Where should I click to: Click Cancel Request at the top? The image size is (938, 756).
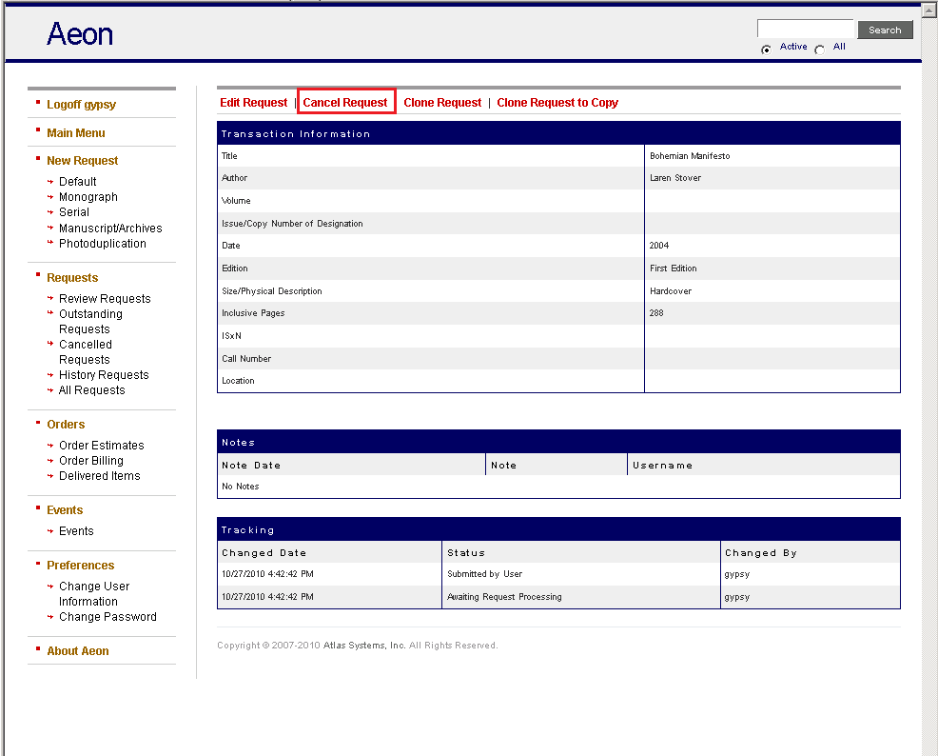345,103
